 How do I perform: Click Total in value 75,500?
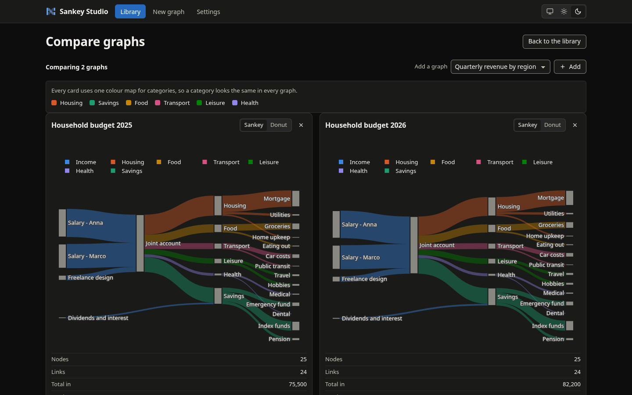click(298, 384)
